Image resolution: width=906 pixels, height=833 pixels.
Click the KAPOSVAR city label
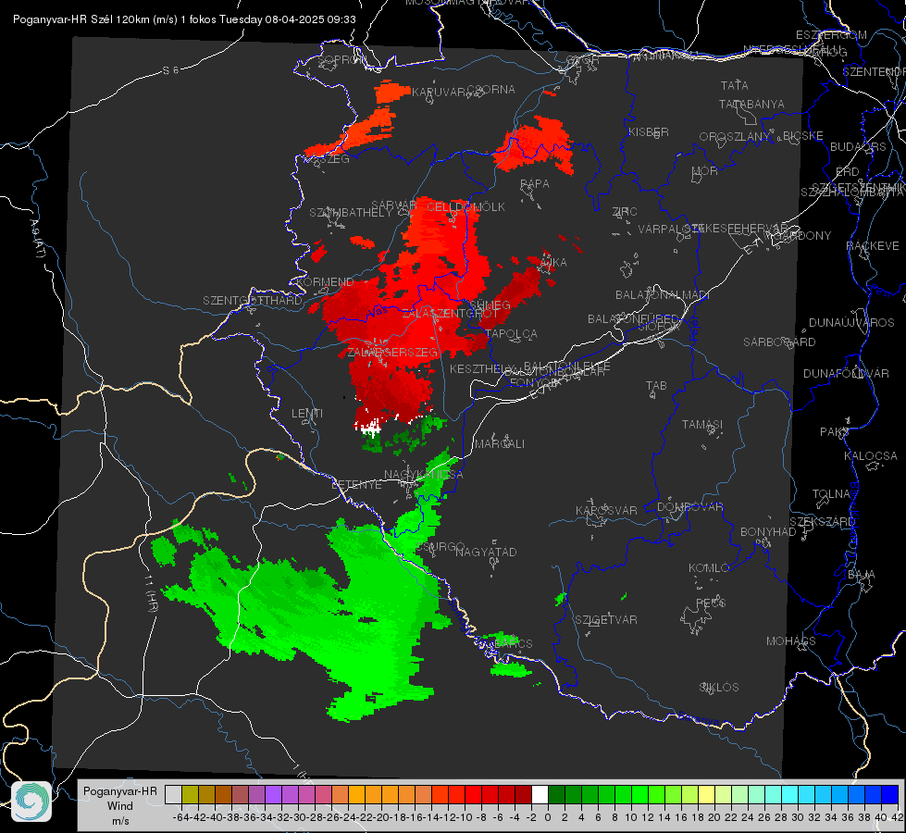606,510
